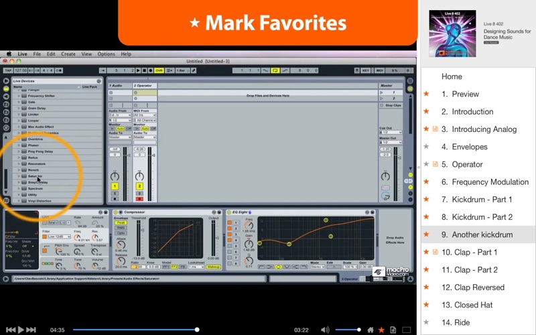Click Ableton global record button
This screenshot has height=335, width=536.
(x=150, y=70)
